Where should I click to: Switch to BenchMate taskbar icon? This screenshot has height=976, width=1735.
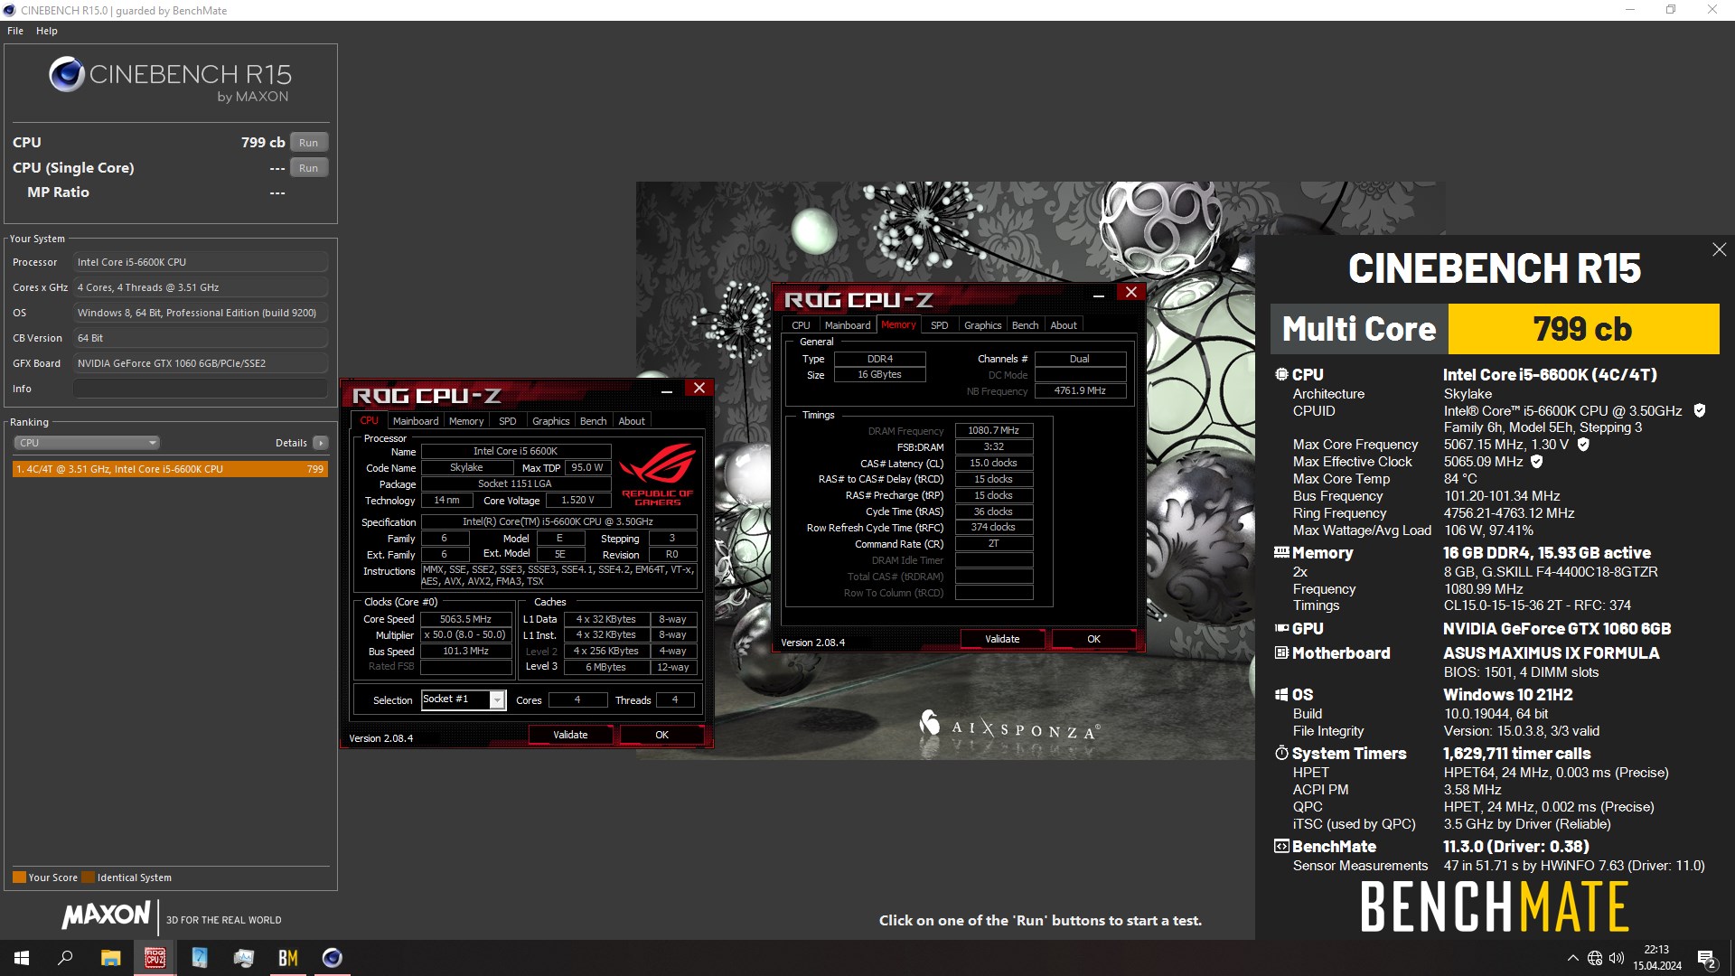coord(287,958)
